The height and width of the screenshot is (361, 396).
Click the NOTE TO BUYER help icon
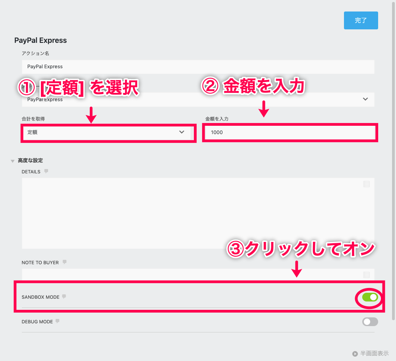tap(65, 262)
